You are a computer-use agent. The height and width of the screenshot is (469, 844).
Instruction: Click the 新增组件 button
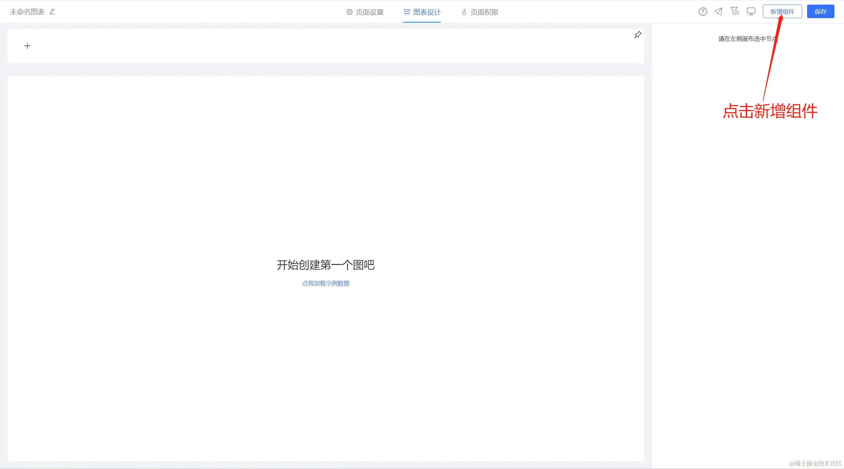pyautogui.click(x=782, y=12)
